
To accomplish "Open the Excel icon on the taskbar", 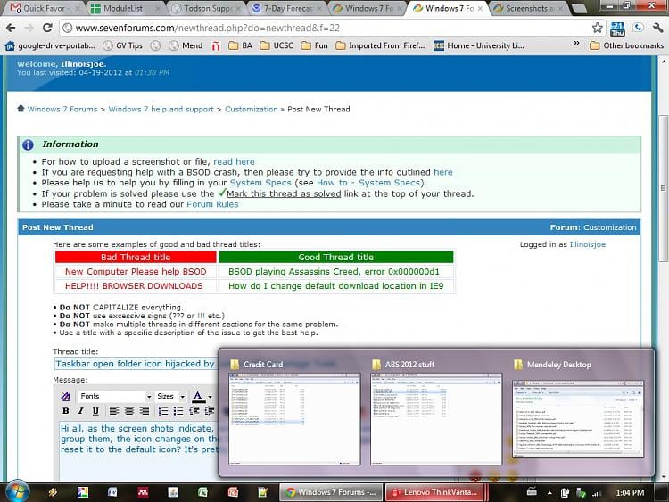I will tap(203, 492).
